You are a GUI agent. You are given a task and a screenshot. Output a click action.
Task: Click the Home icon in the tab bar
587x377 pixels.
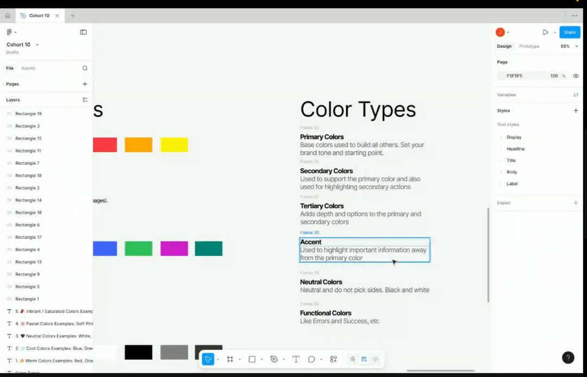[x=8, y=16]
